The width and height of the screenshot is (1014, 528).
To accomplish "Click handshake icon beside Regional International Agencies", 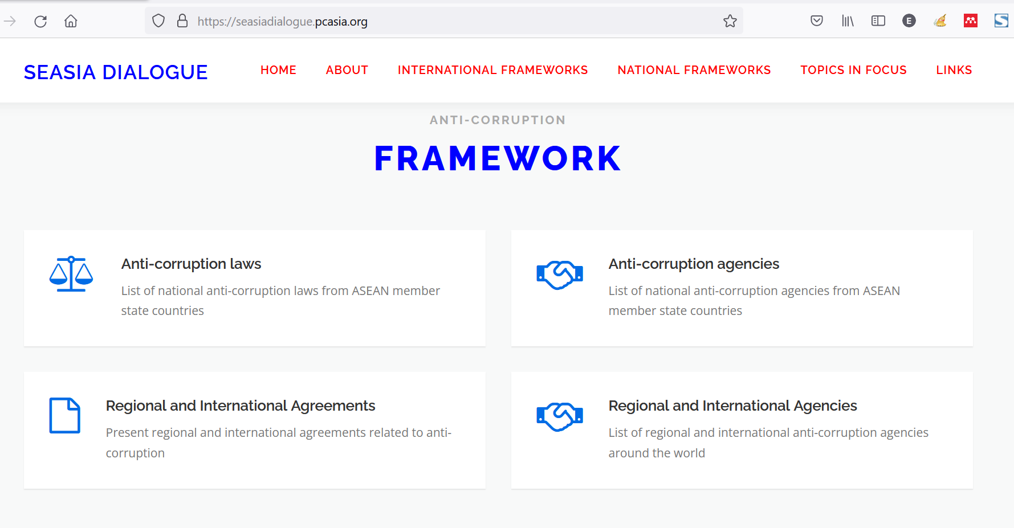I will pyautogui.click(x=560, y=417).
